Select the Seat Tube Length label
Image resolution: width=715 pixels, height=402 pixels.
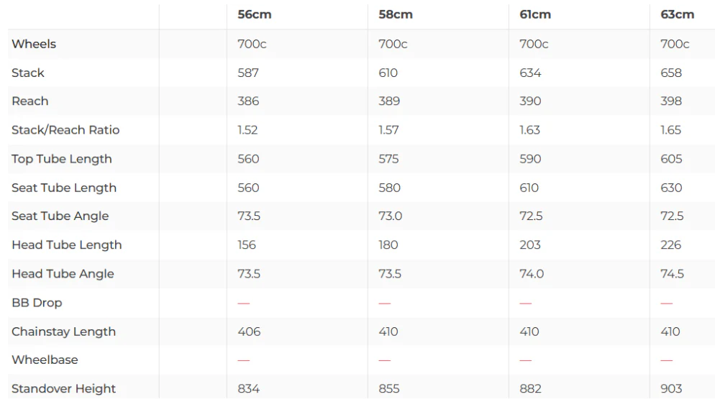click(64, 188)
